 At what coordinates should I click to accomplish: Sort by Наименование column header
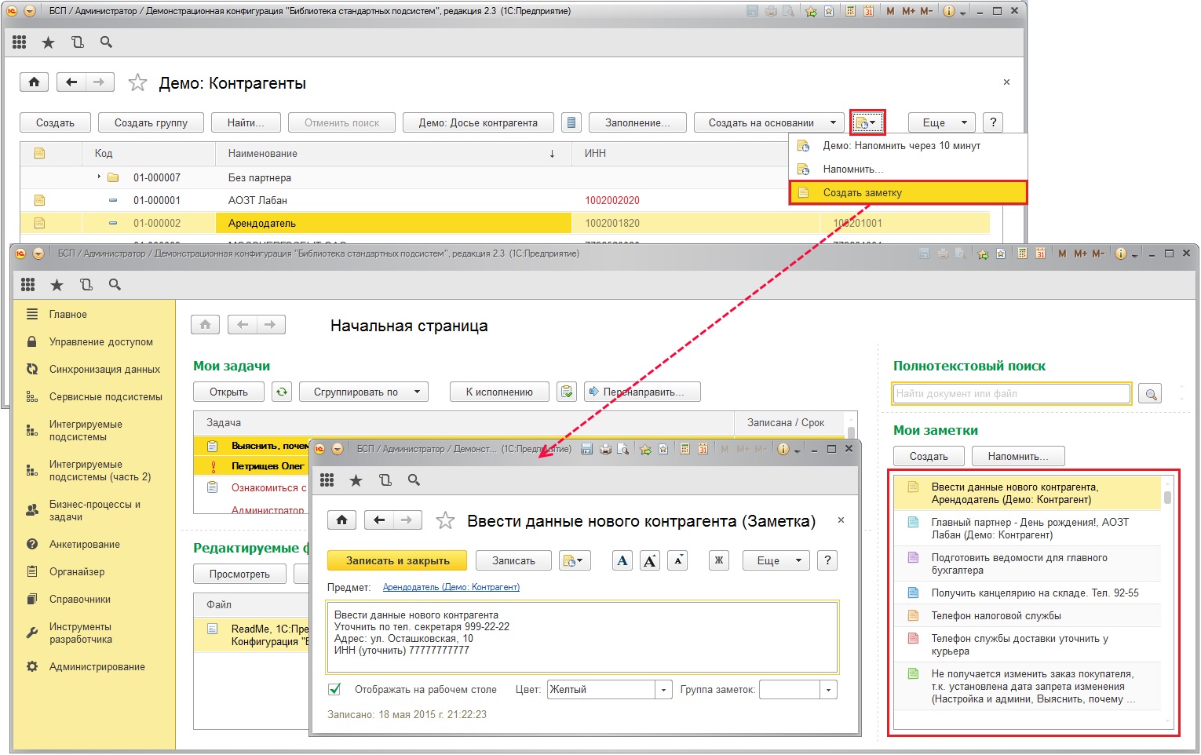point(392,154)
